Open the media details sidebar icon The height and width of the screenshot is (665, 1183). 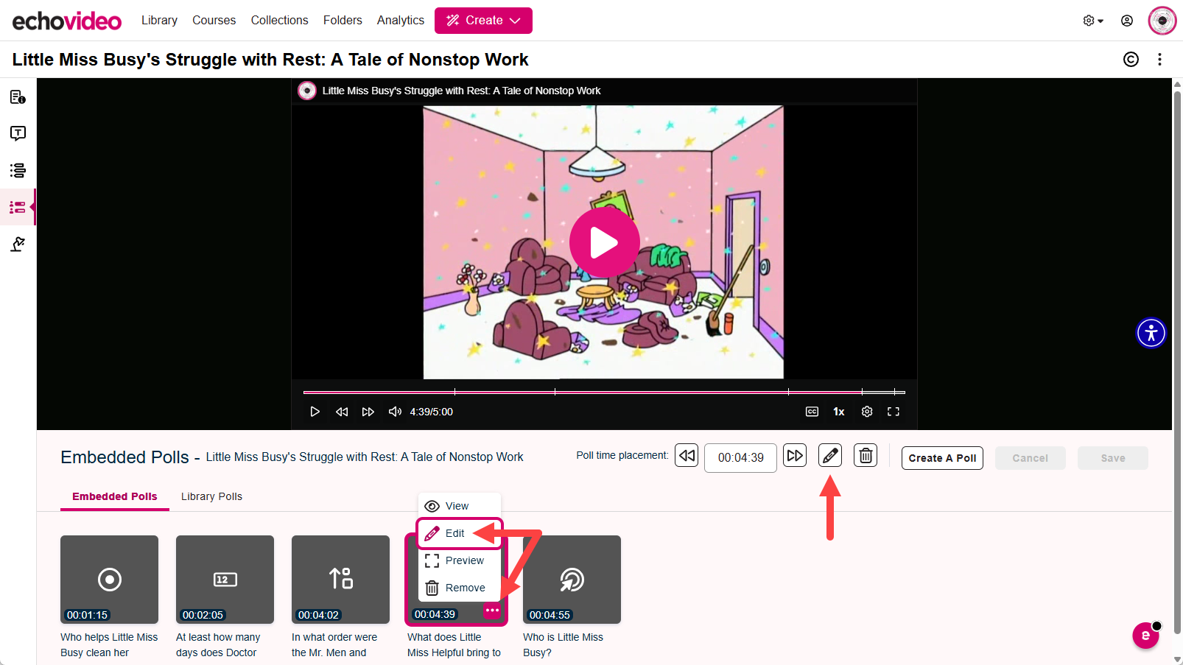click(x=18, y=97)
